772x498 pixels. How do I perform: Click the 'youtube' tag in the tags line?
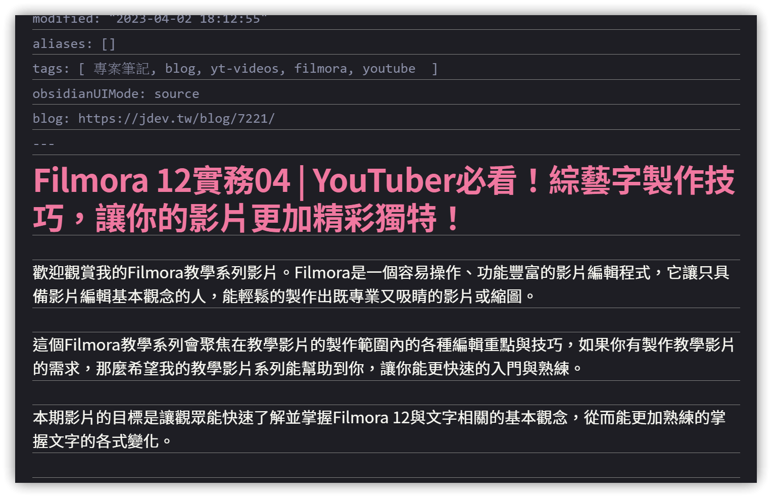[x=389, y=69]
